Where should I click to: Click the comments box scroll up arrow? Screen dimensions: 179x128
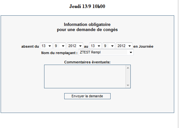click(x=128, y=68)
